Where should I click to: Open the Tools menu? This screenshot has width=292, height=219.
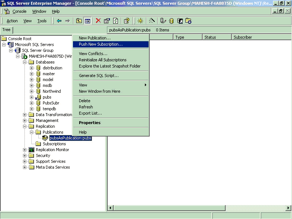click(x=42, y=21)
